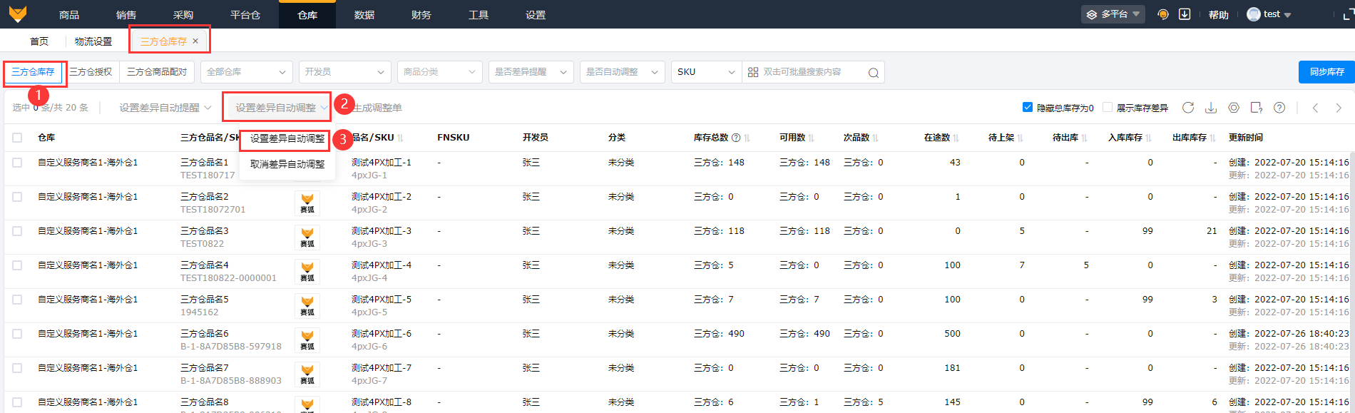1355x413 pixels.
Task: Open the 数据 top menu
Action: tap(364, 14)
